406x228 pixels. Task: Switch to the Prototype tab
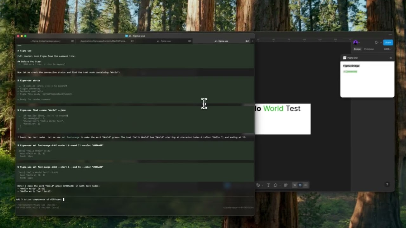(x=369, y=49)
